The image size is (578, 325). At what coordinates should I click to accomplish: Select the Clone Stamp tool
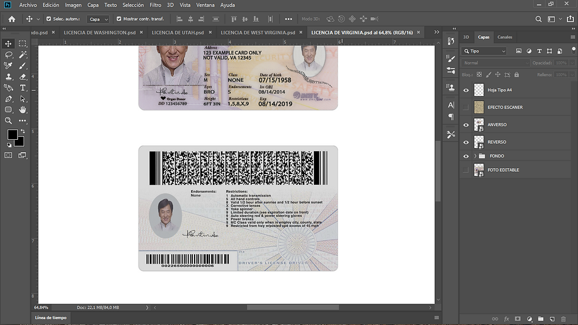8,77
